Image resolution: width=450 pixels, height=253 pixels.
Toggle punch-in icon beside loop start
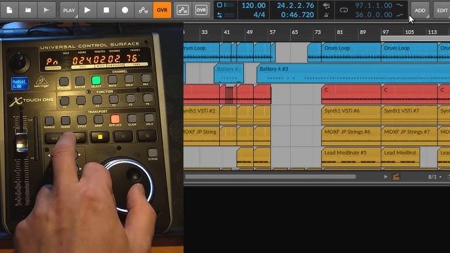(399, 5)
